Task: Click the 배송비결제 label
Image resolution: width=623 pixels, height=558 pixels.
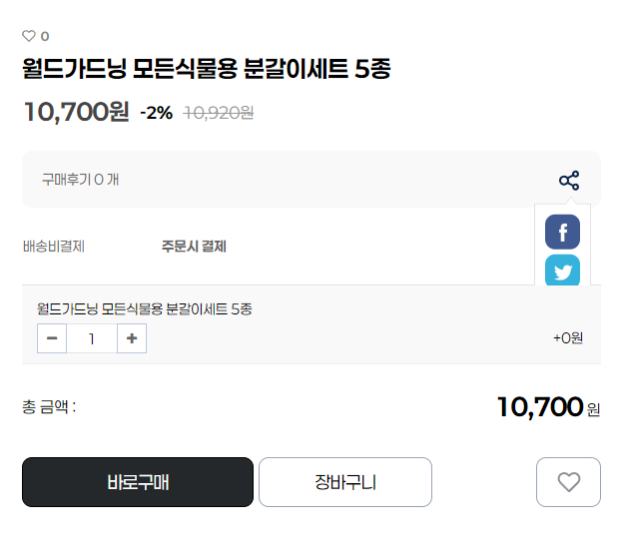Action: coord(54,247)
